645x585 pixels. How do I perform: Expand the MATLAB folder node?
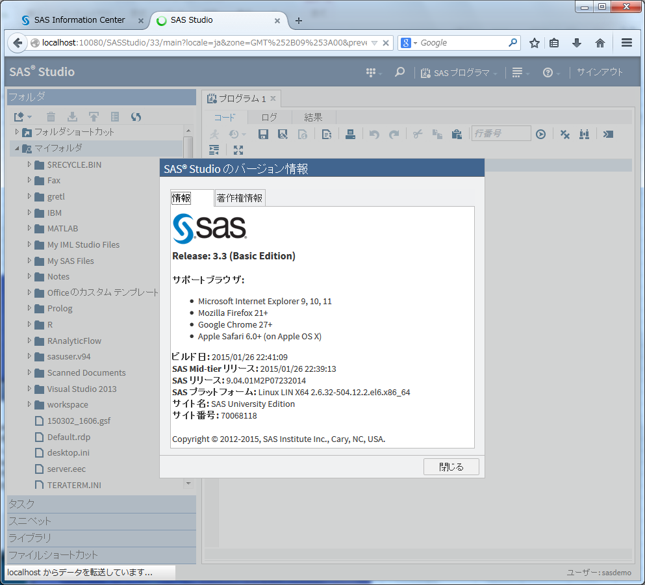29,228
